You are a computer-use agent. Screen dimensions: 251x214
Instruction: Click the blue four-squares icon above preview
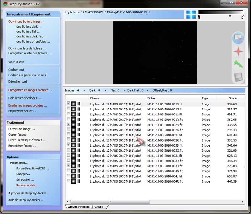191,14
